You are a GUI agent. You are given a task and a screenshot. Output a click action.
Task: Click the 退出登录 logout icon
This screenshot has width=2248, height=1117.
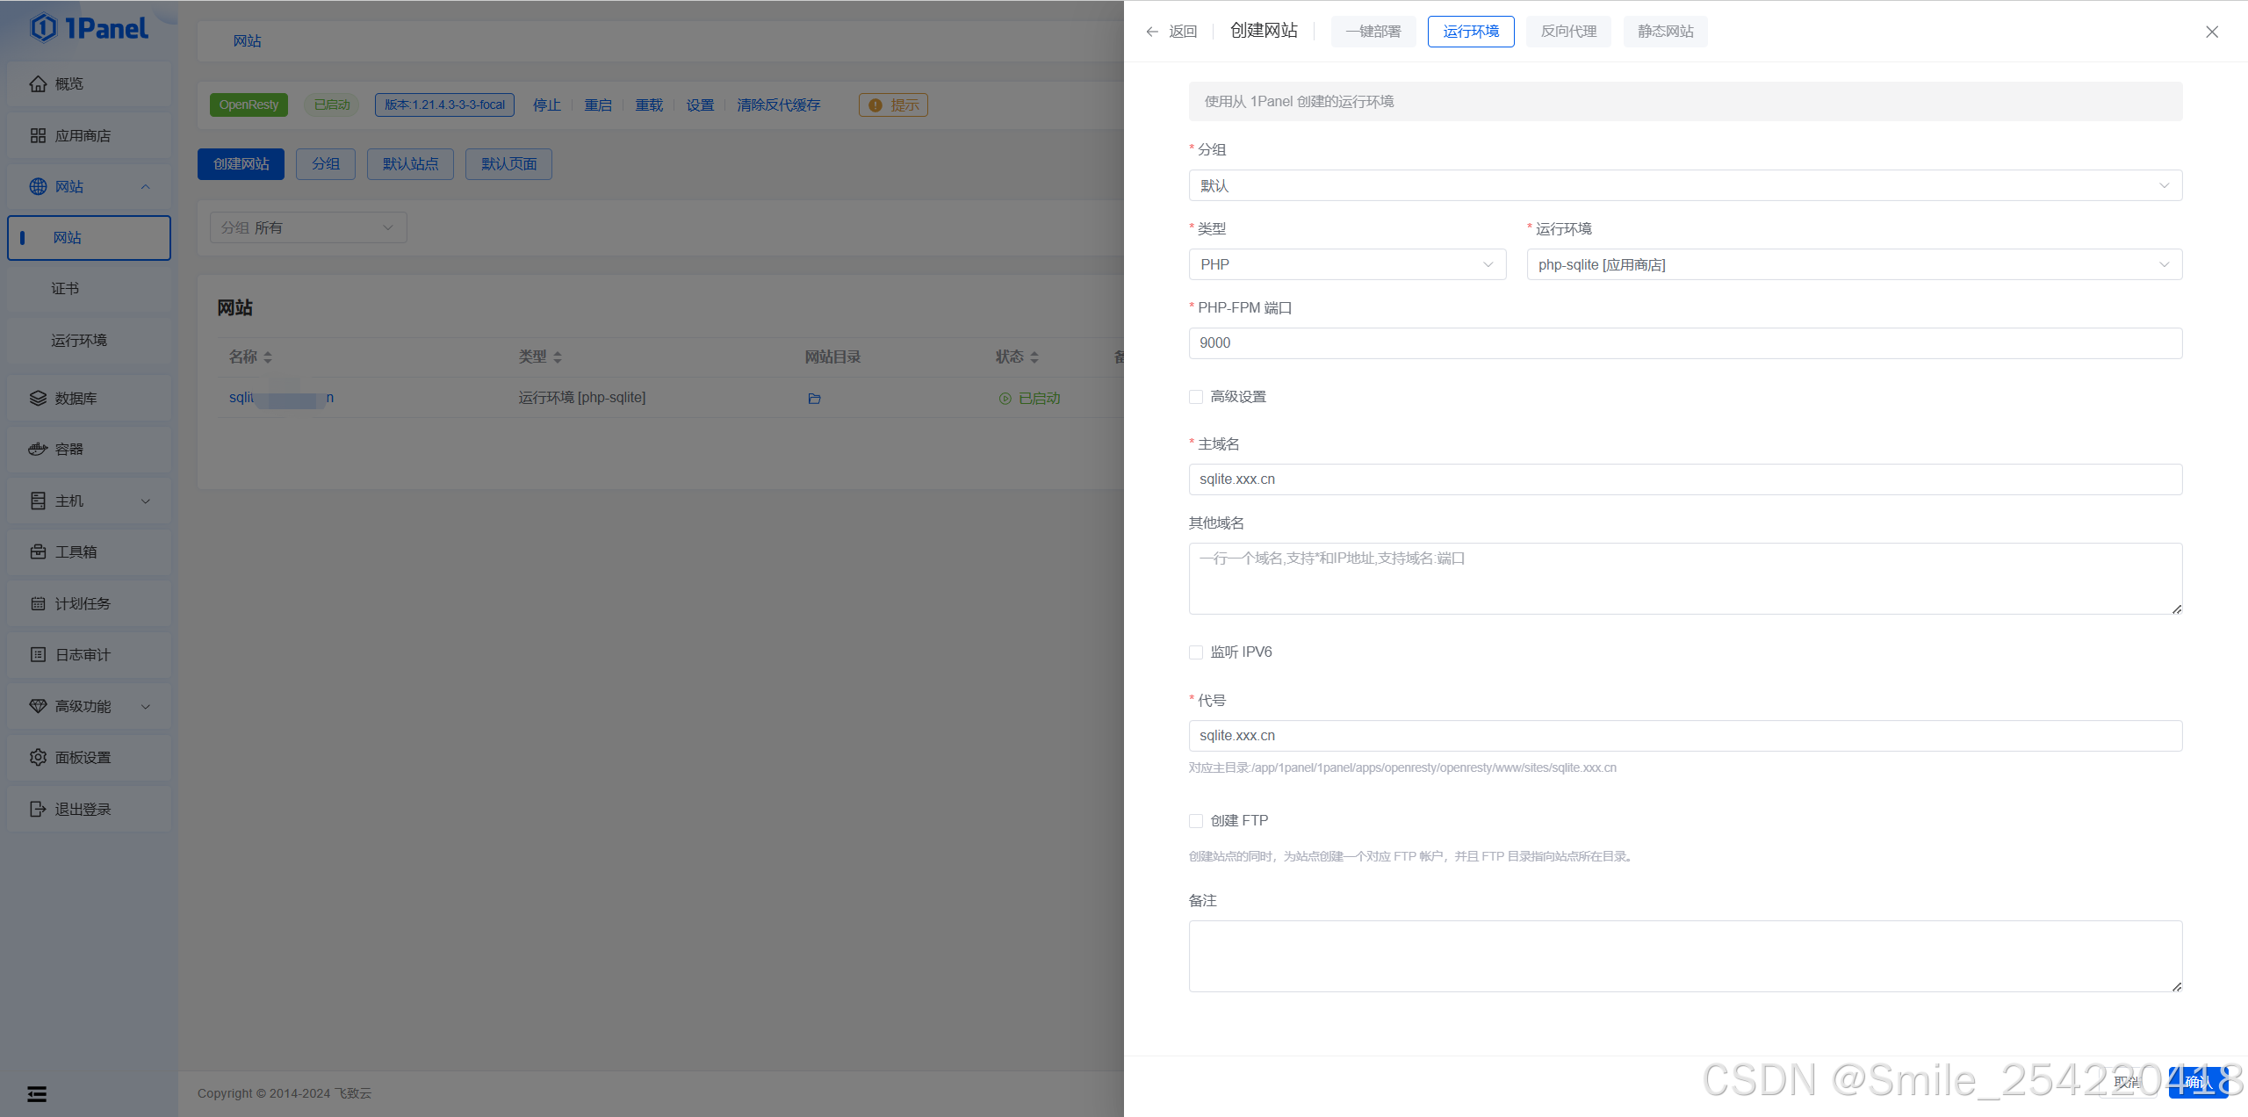coord(38,809)
